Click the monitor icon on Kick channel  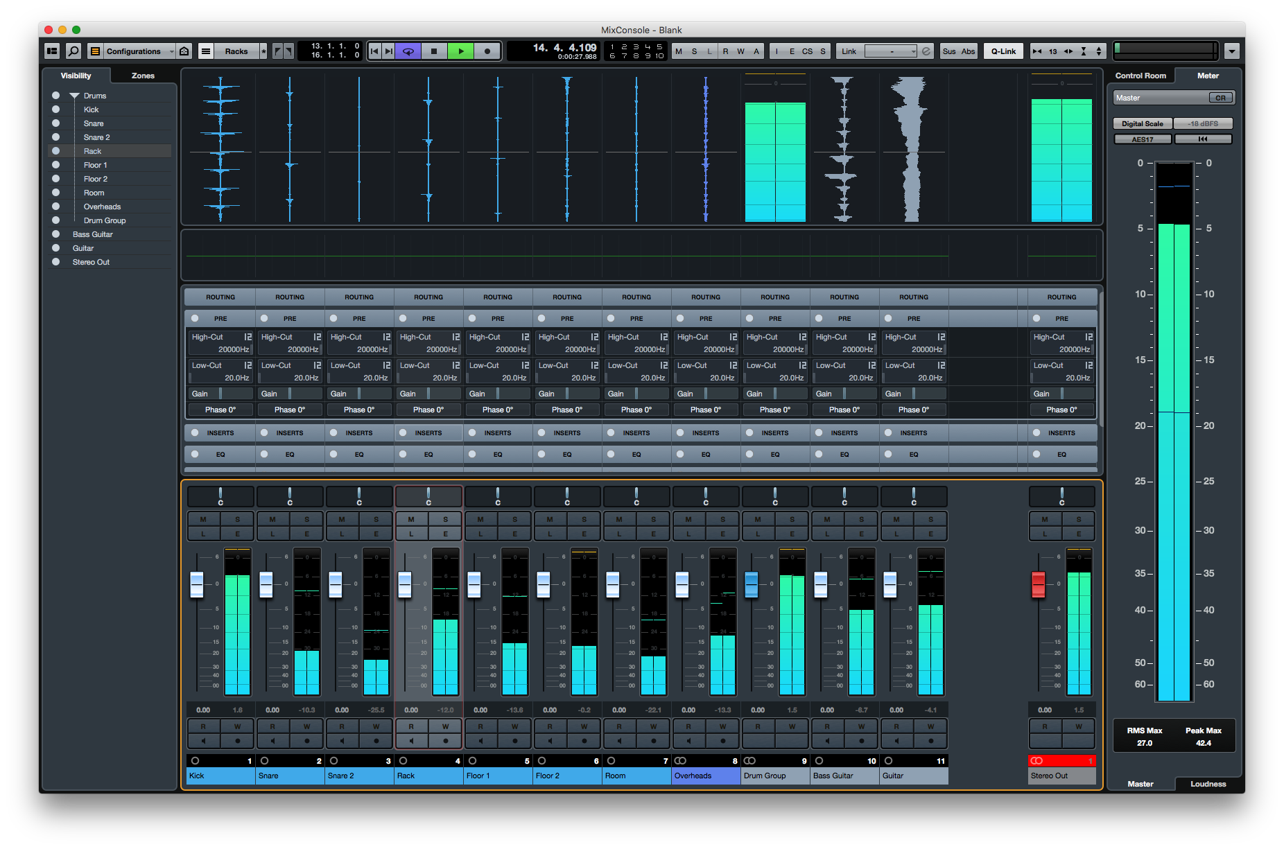pyautogui.click(x=203, y=741)
